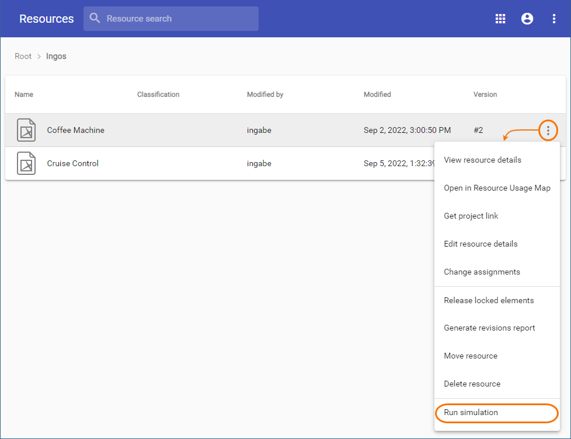Viewport: 571px width, 439px height.
Task: Click the Cruise Control file icon
Action: (26, 163)
